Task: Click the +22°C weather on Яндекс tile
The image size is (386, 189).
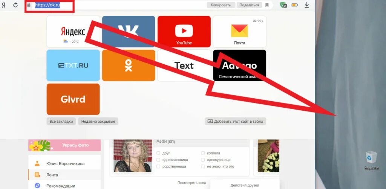Action: [71, 41]
